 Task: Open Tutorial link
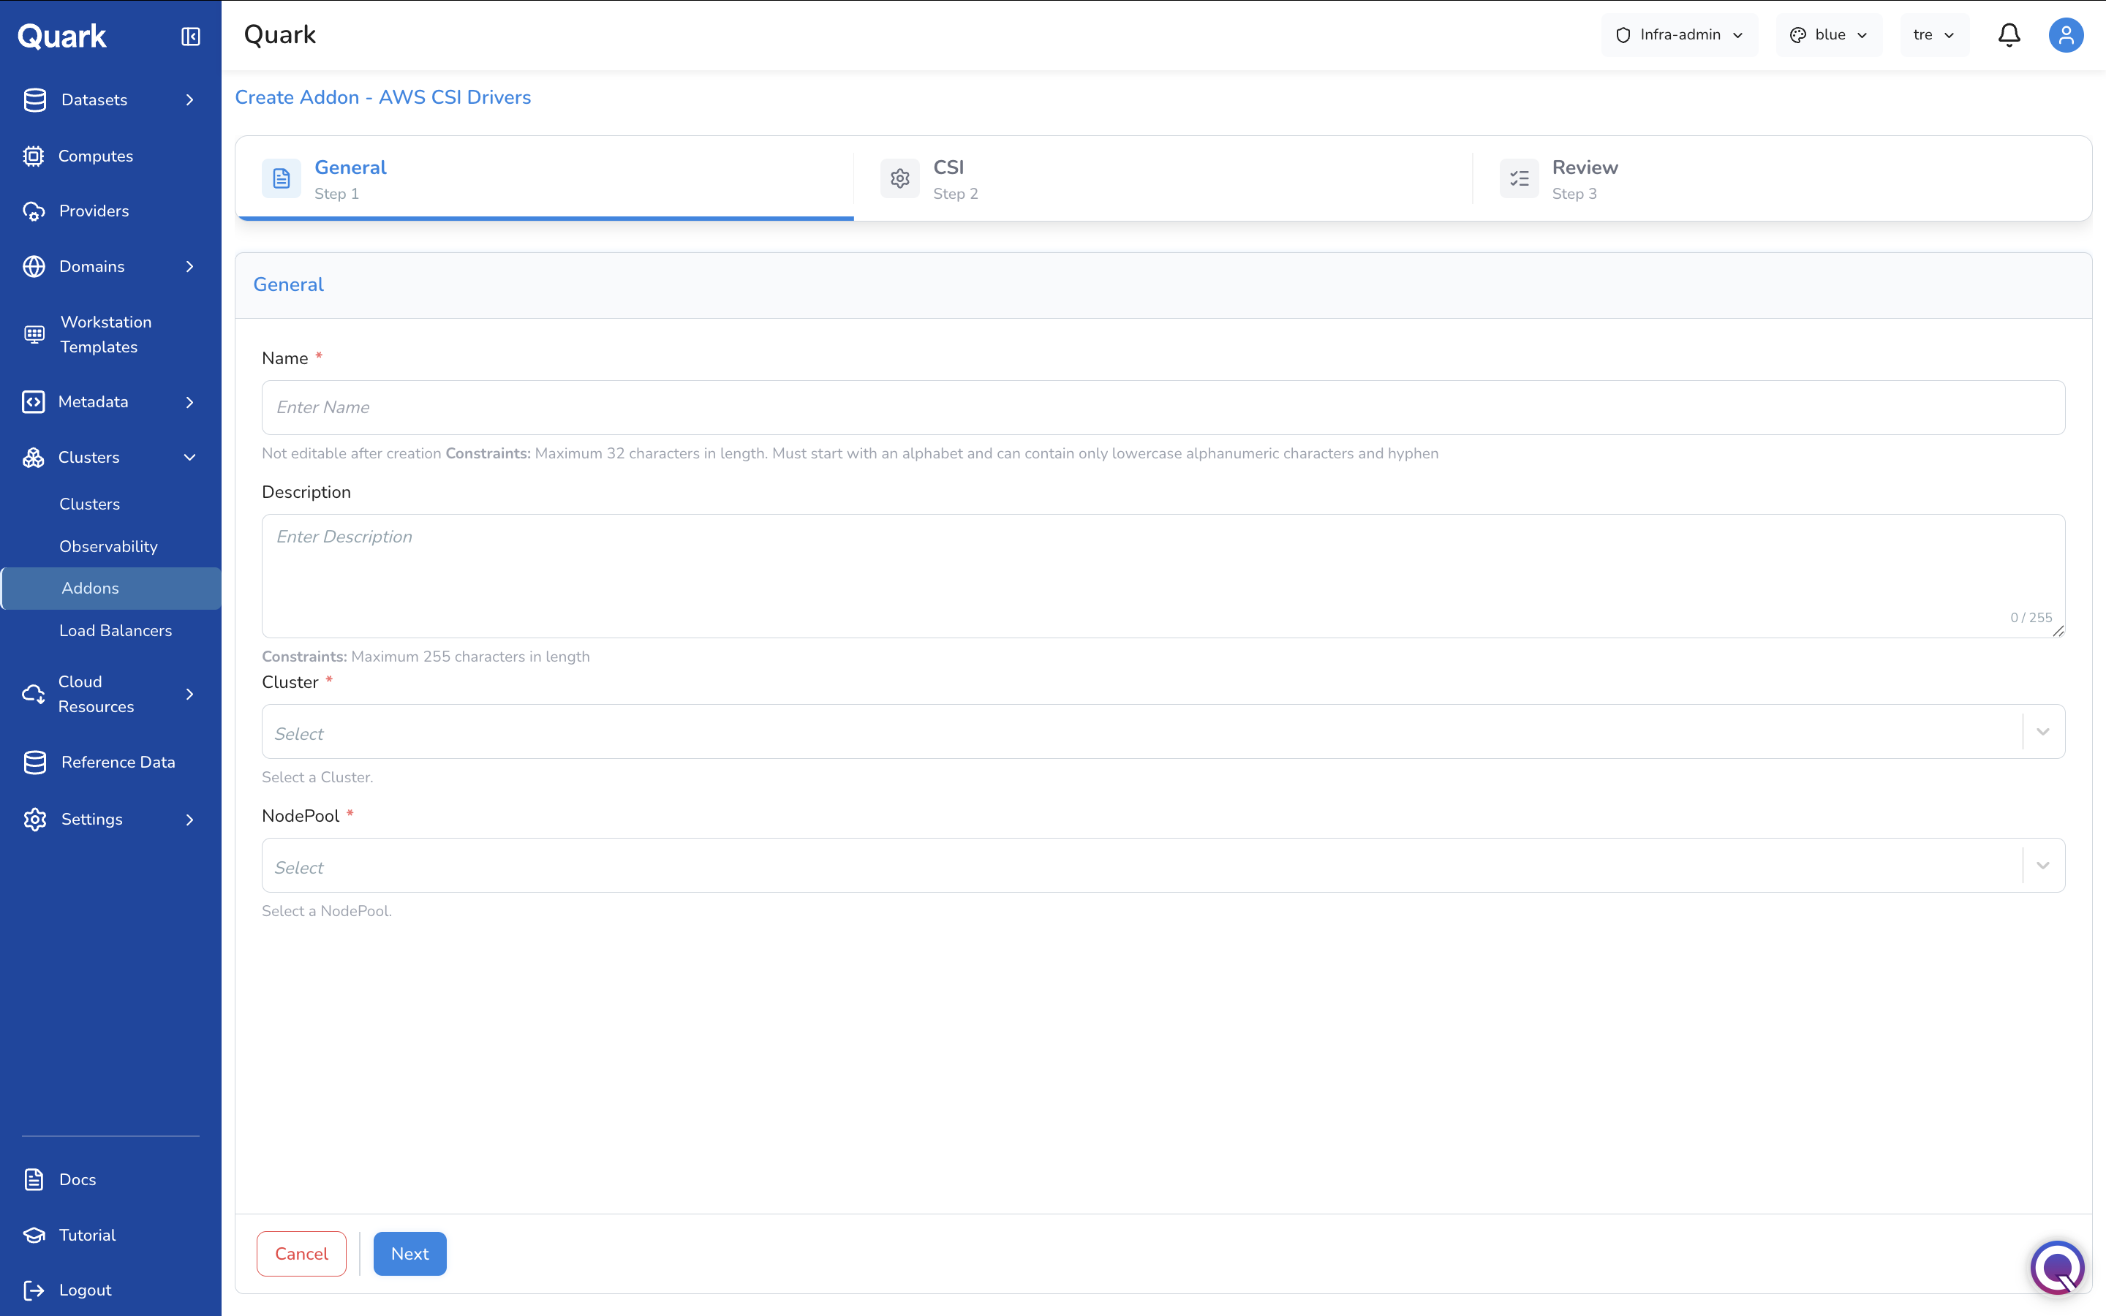(87, 1235)
